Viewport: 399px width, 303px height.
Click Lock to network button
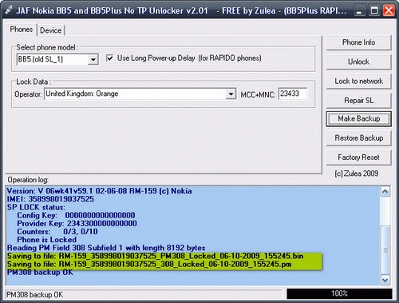(358, 82)
